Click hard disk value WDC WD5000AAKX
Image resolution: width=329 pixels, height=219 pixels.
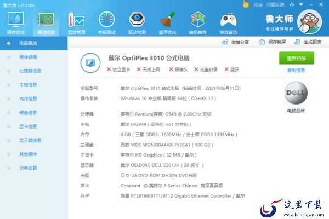pos(167,145)
